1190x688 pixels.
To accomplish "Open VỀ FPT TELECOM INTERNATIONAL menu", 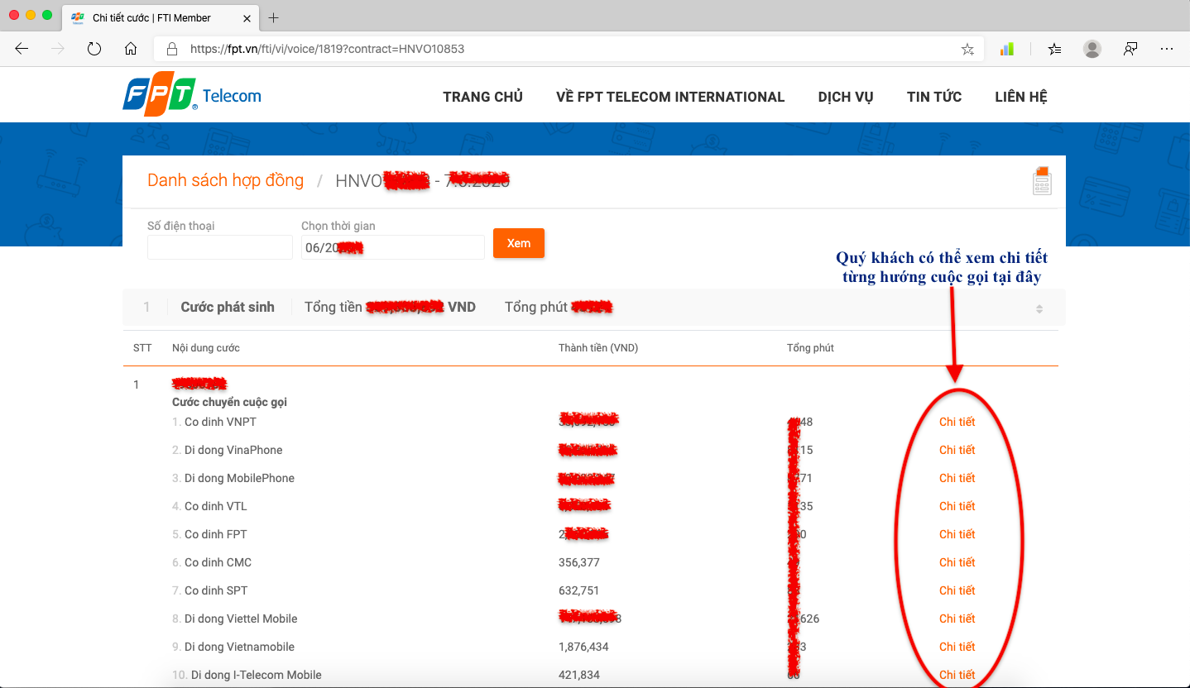I will point(670,97).
